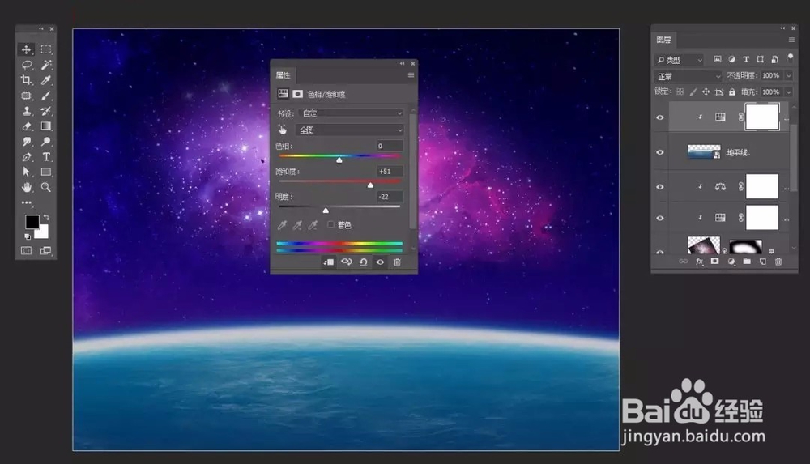This screenshot has width=810, height=464.
Task: View previous state in Properties panel
Action: 346,262
